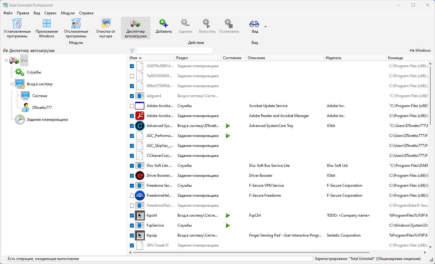This screenshot has height=264, width=435.
Task: Click the filter search input field
Action: coord(175,50)
